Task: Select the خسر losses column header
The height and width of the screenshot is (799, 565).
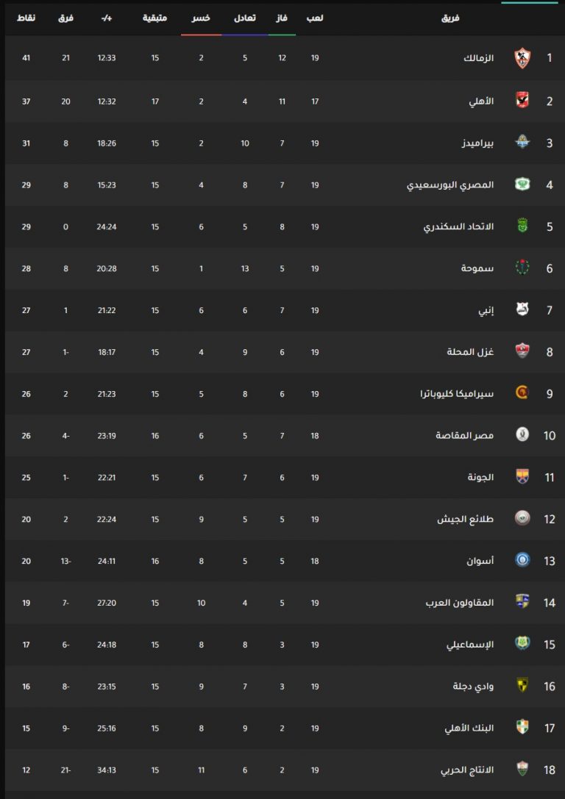Action: tap(201, 18)
